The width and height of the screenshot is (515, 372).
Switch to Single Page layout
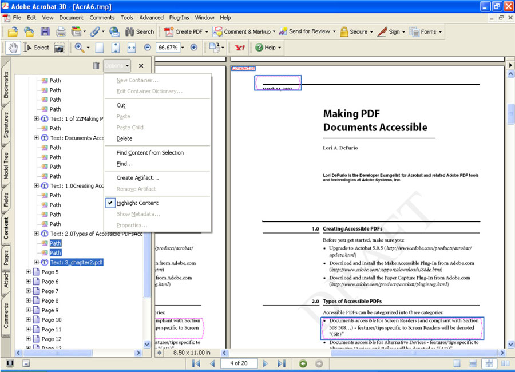point(457,363)
